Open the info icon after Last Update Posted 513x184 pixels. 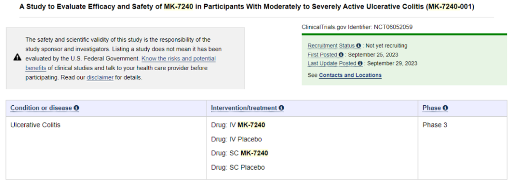click(360, 64)
